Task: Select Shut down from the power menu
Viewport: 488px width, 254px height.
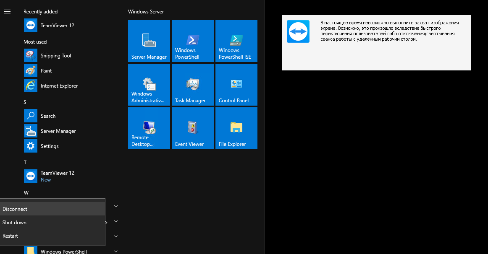Action: pos(52,222)
